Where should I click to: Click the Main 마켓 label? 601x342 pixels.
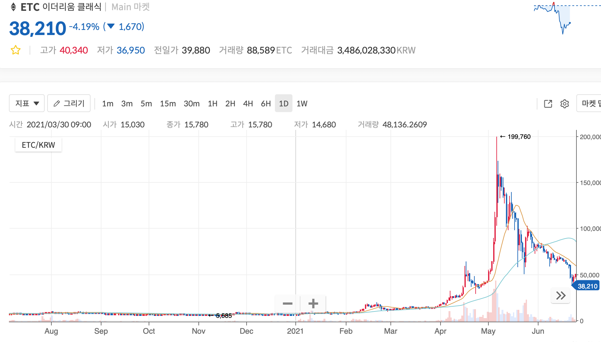click(131, 7)
